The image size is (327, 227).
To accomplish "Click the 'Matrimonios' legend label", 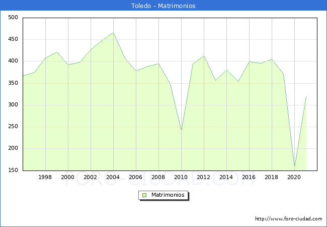I will click(x=168, y=195).
